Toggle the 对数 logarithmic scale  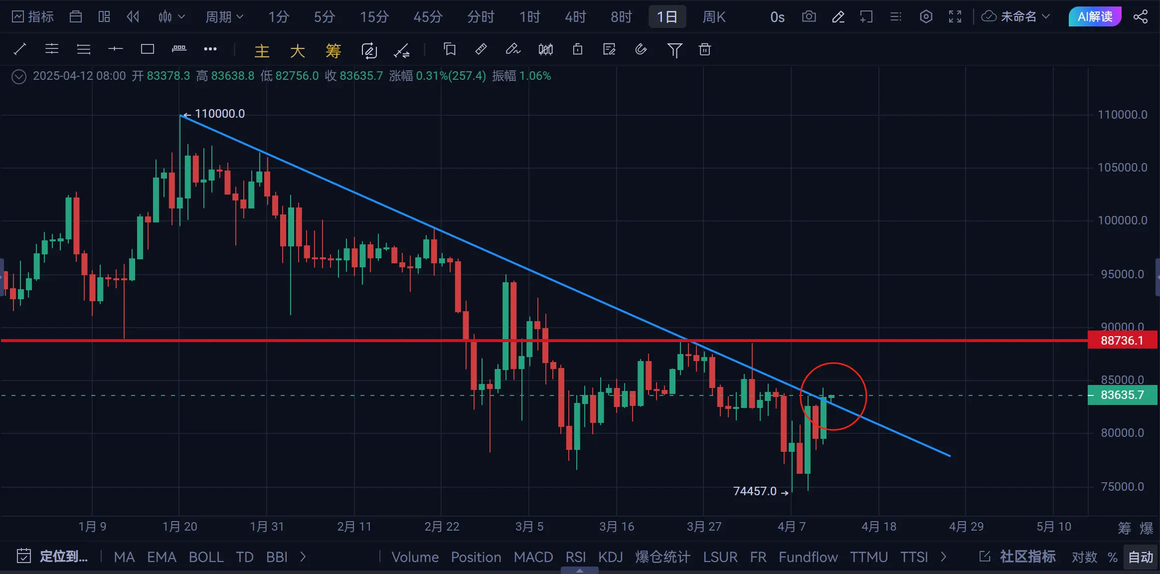tap(1084, 557)
